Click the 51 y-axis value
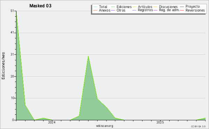Image resolution: width=209 pixels, height=129 pixels. [12, 11]
